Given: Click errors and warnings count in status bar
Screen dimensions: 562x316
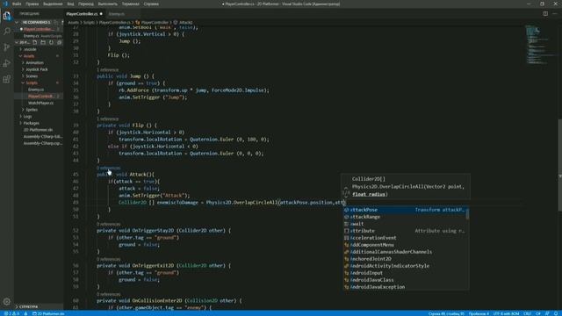Looking at the screenshot, I should (11, 313).
